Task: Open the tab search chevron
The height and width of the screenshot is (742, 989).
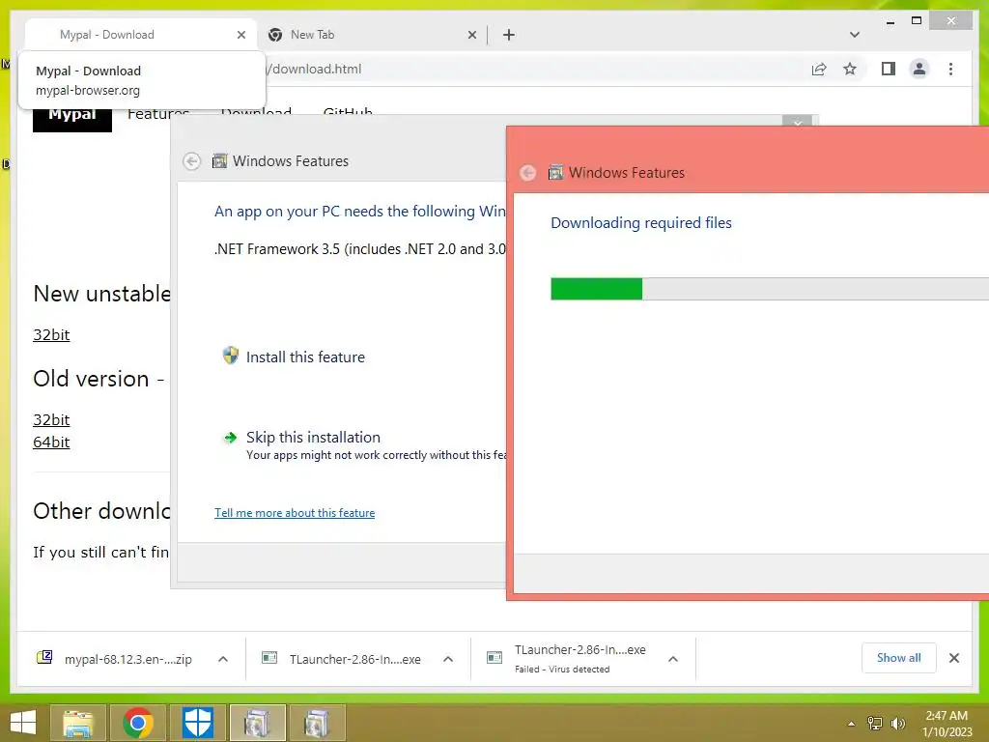Action: (855, 35)
